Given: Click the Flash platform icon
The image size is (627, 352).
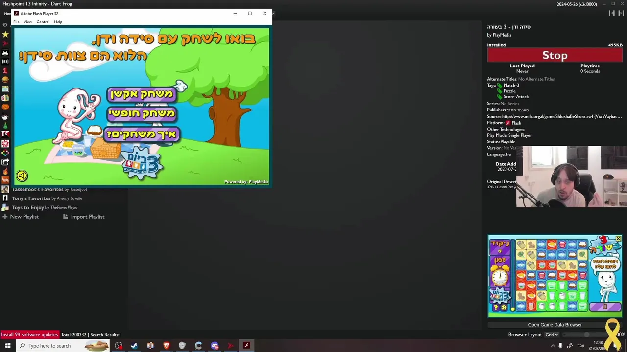Looking at the screenshot, I should (x=508, y=123).
